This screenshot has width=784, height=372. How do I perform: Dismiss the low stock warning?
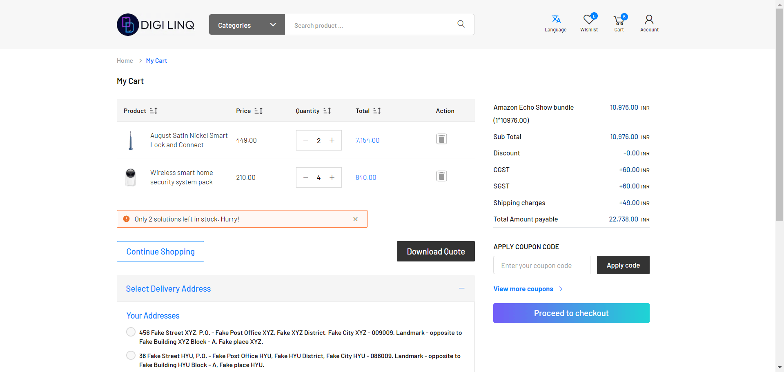[355, 219]
